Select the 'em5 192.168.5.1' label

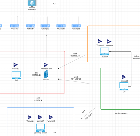[75, 55]
